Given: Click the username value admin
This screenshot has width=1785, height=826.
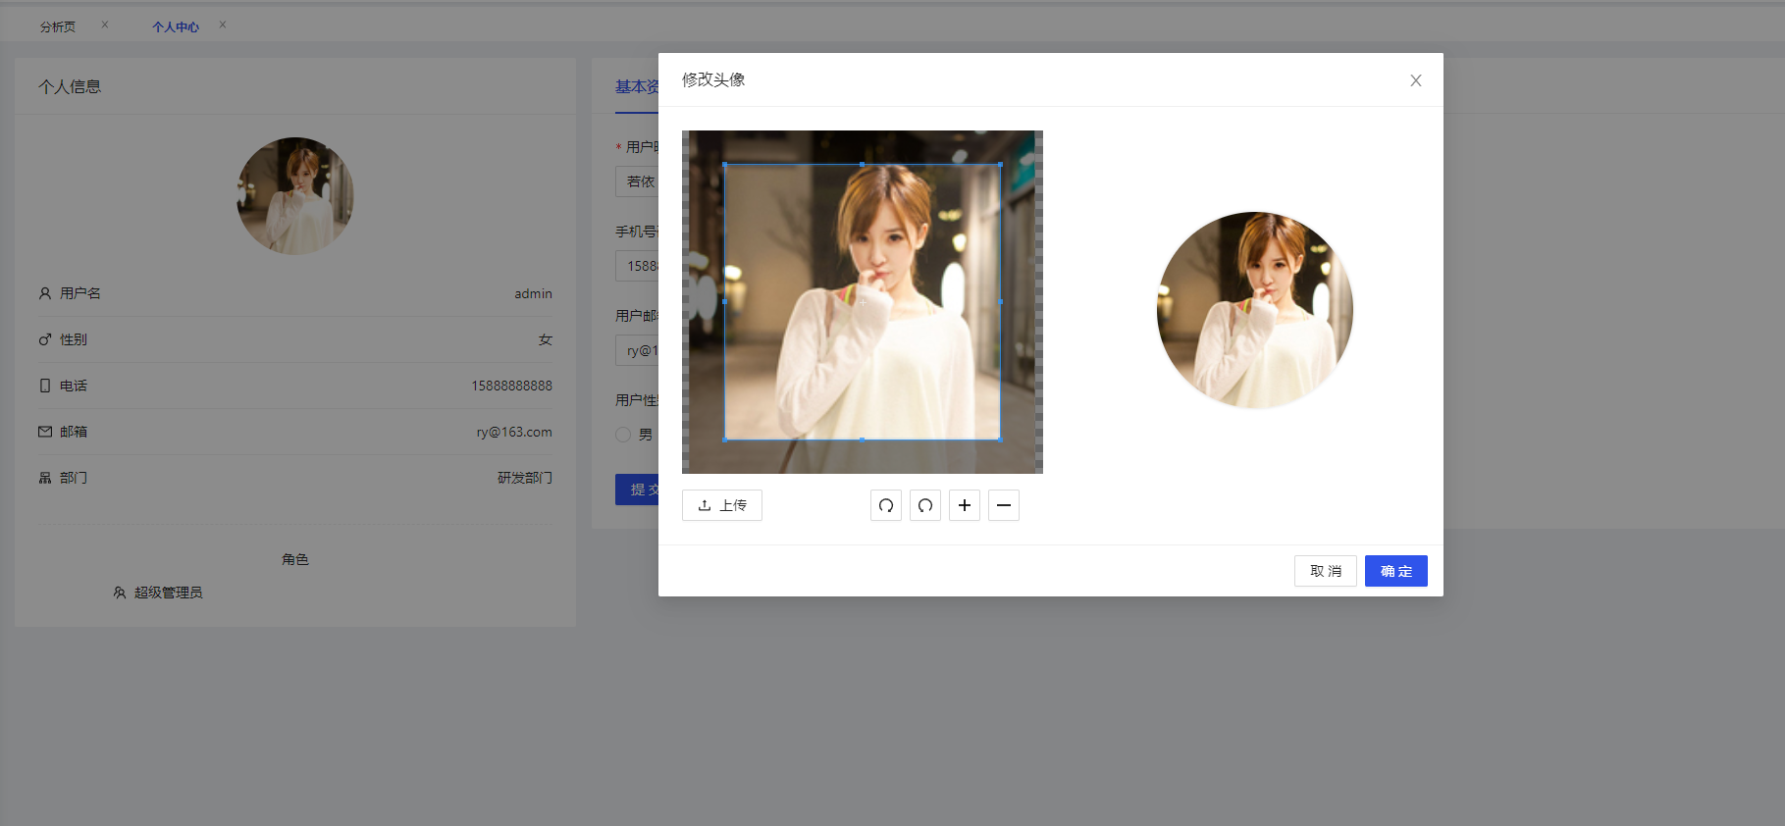Looking at the screenshot, I should point(533,293).
